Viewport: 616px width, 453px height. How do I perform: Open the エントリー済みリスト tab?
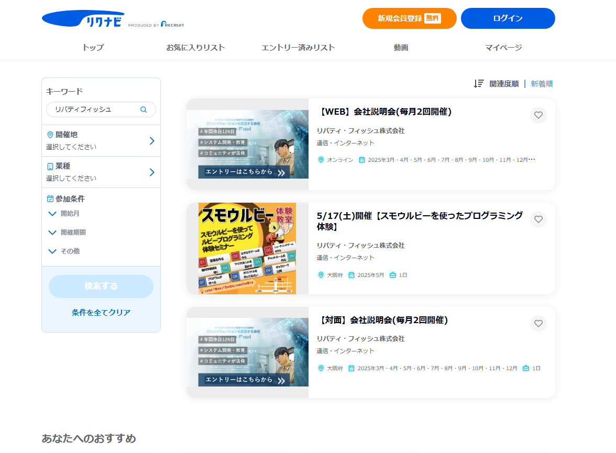pyautogui.click(x=298, y=48)
